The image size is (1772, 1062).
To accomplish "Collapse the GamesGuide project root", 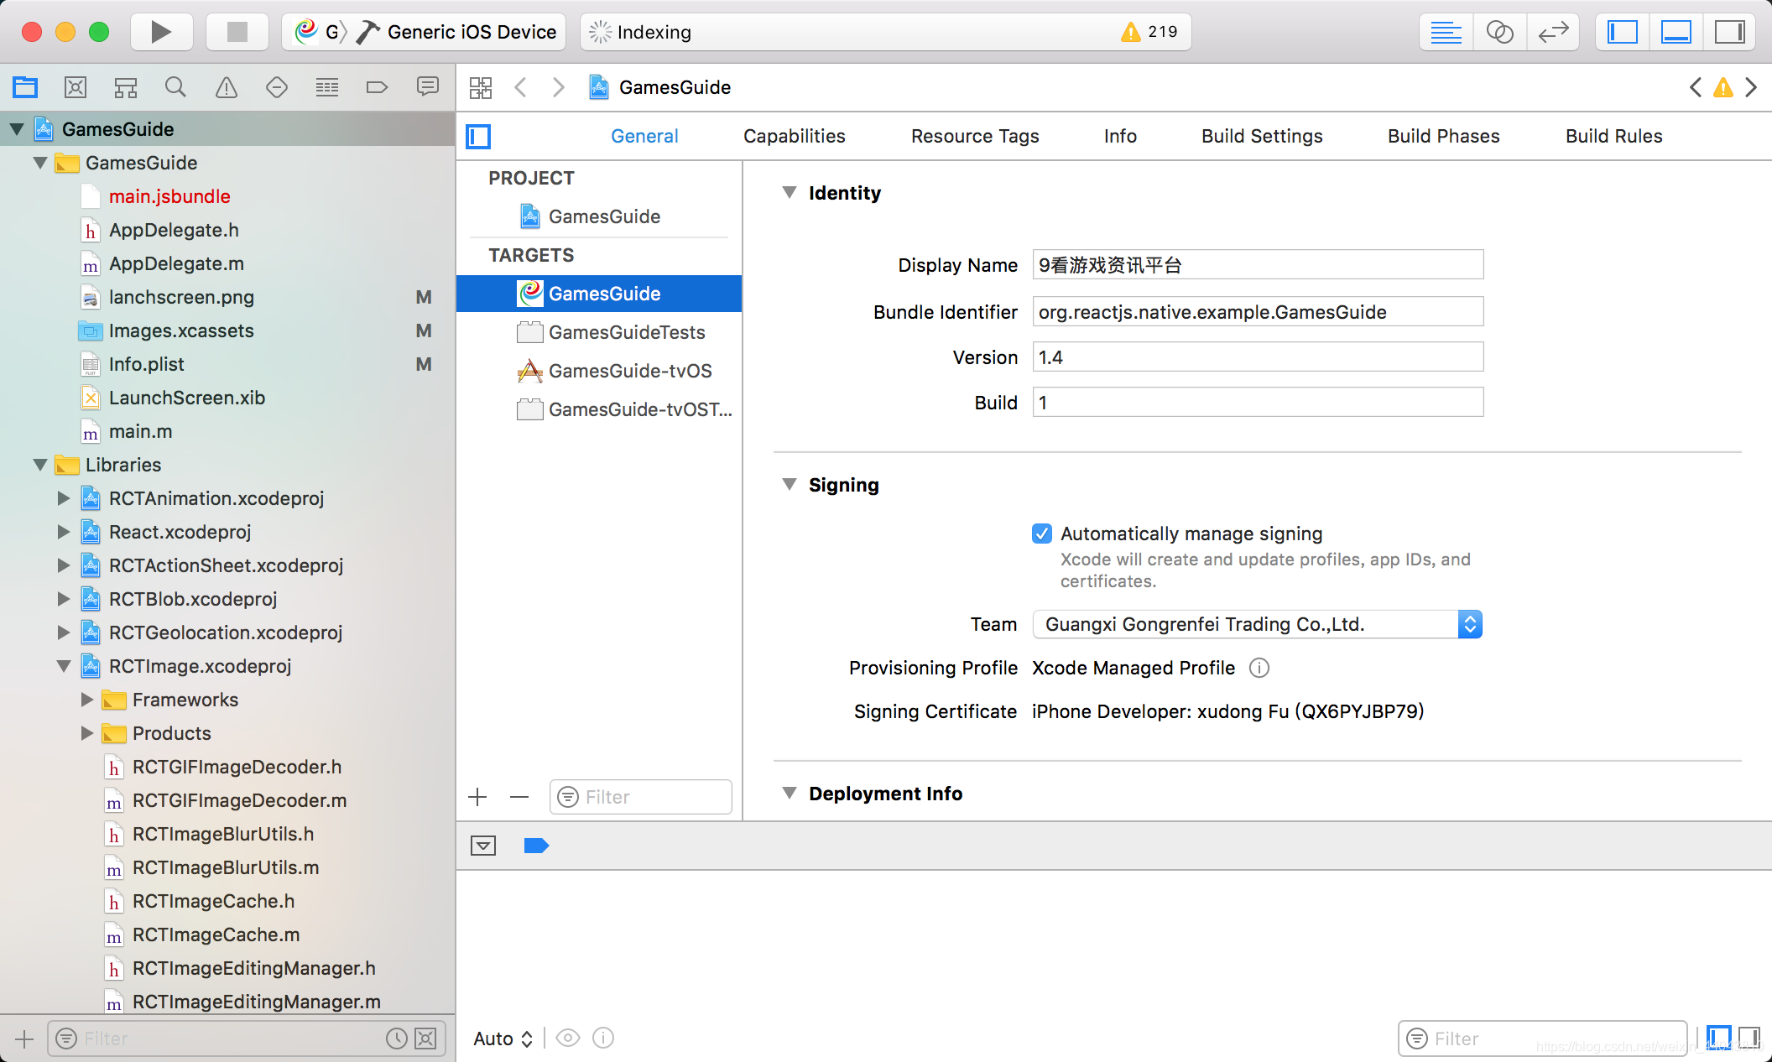I will coord(17,129).
